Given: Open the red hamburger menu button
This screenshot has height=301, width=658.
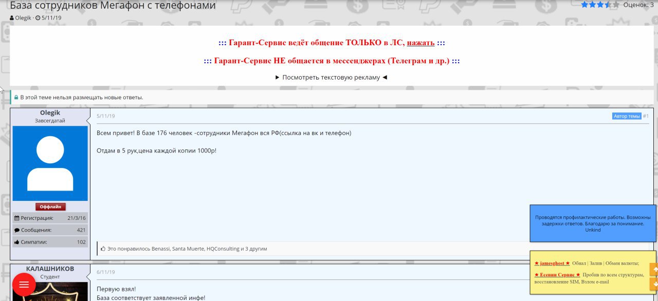Looking at the screenshot, I should [24, 285].
